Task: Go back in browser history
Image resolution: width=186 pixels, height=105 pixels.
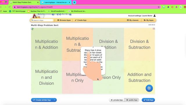Action: (x=1, y=7)
